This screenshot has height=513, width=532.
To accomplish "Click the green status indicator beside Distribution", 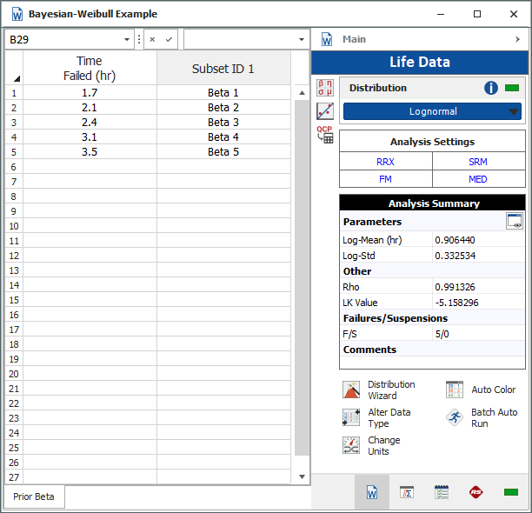I will click(511, 88).
